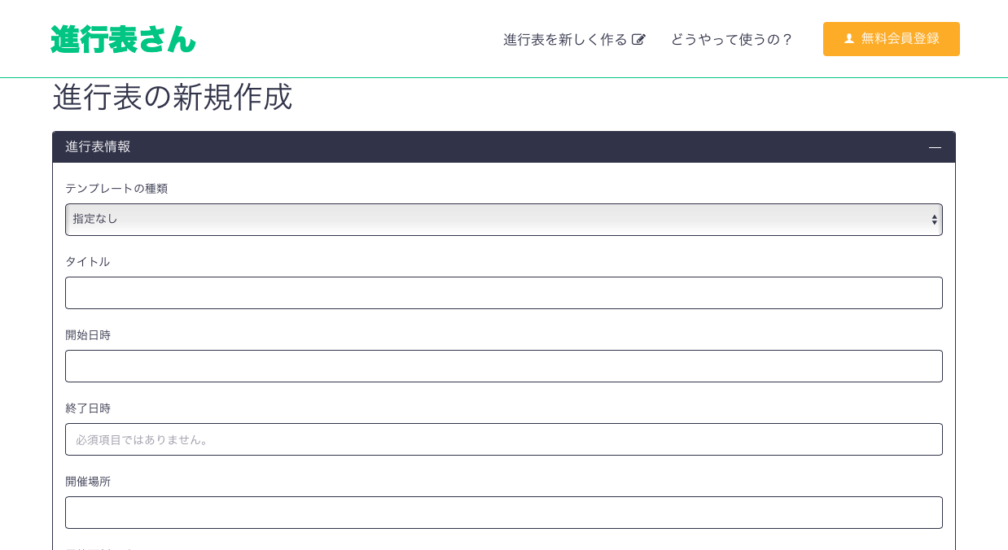Image resolution: width=1008 pixels, height=550 pixels.
Task: Click the タイトル field label
Action: 87,262
